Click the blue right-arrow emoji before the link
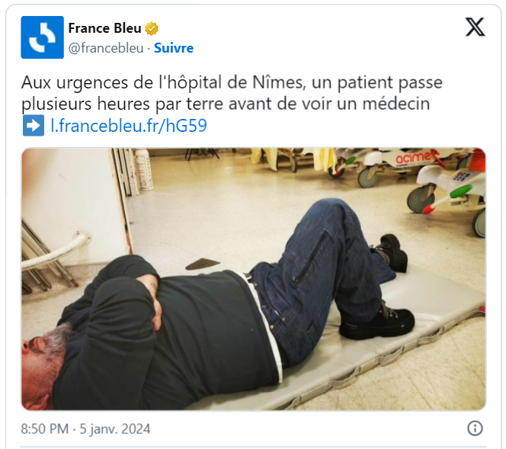506x449 pixels. [34, 125]
